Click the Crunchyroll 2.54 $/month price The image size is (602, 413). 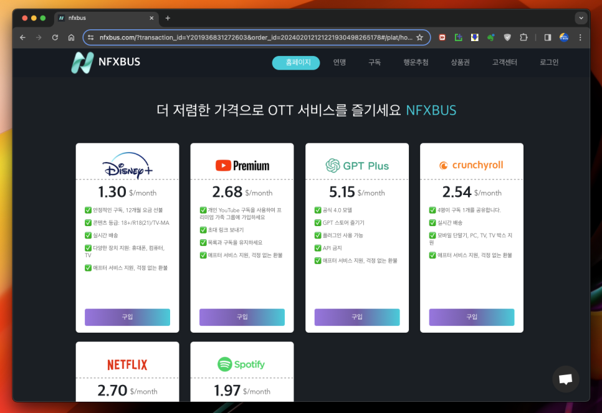(x=472, y=192)
